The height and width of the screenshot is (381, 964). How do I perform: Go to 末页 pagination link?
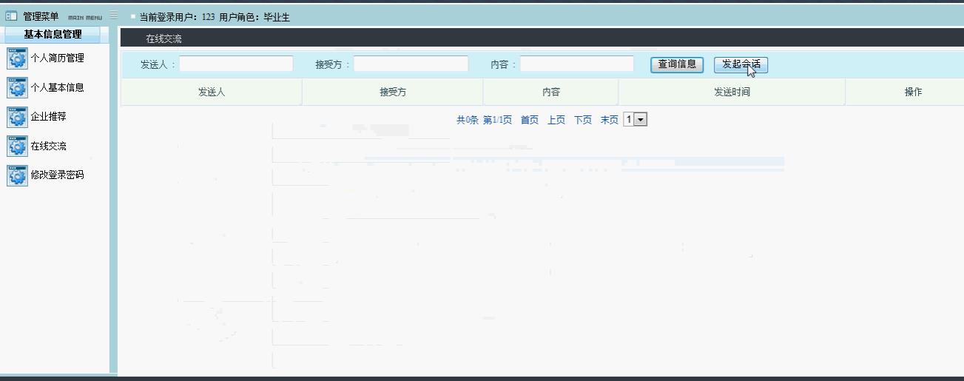[x=610, y=120]
